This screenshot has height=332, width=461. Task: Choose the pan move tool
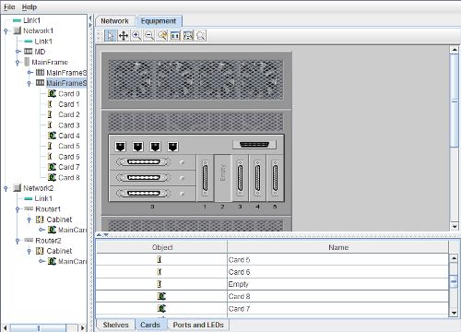(x=124, y=36)
